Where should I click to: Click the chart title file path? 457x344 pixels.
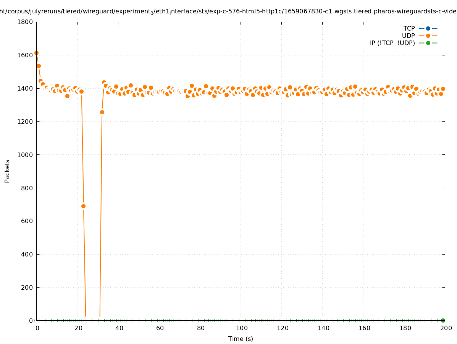point(228,11)
